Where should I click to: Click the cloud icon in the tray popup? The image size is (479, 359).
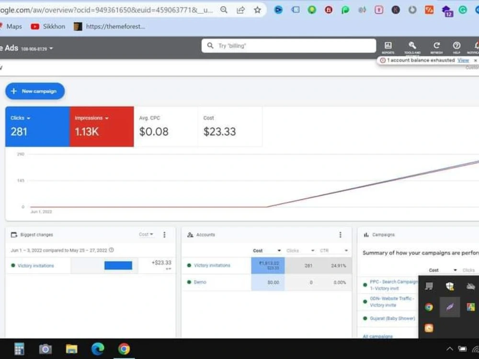tap(471, 286)
